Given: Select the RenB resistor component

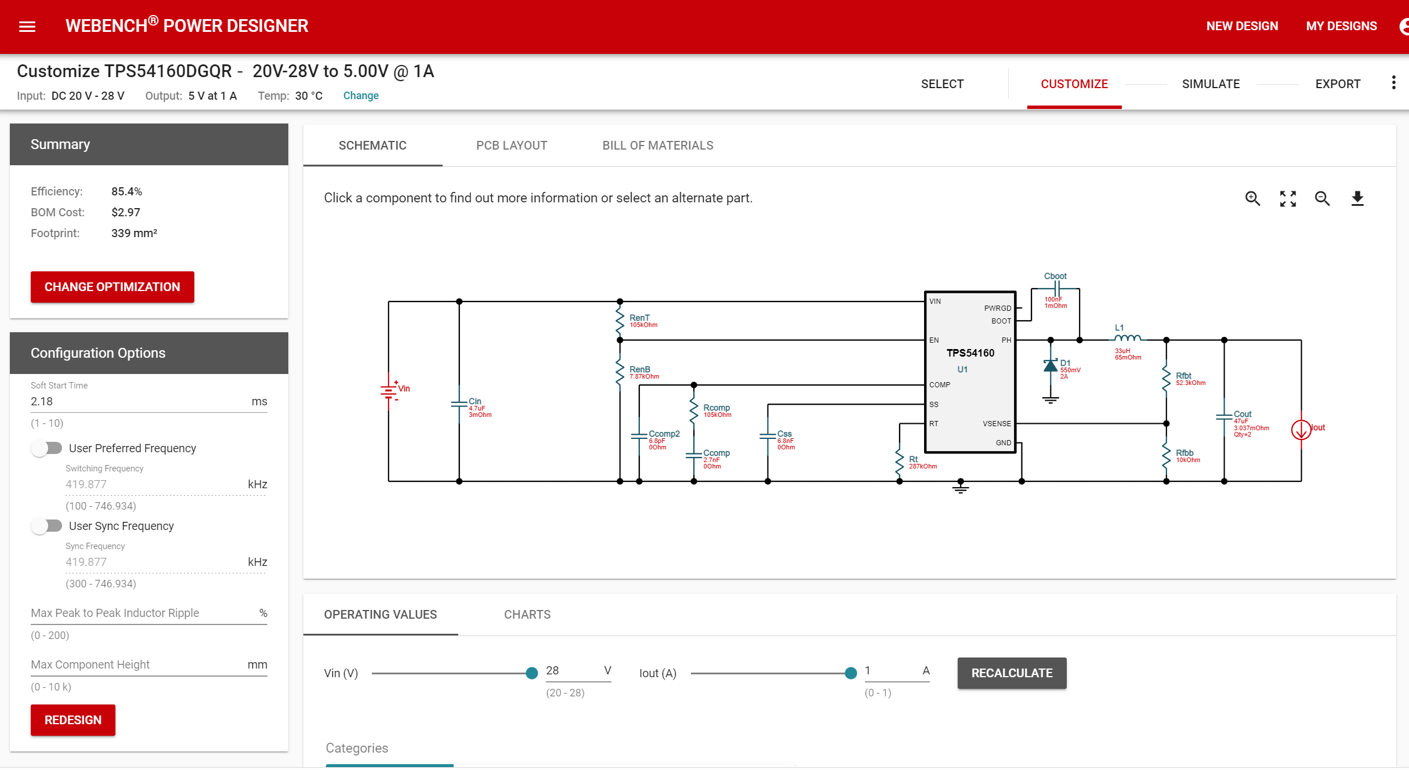Looking at the screenshot, I should click(620, 372).
